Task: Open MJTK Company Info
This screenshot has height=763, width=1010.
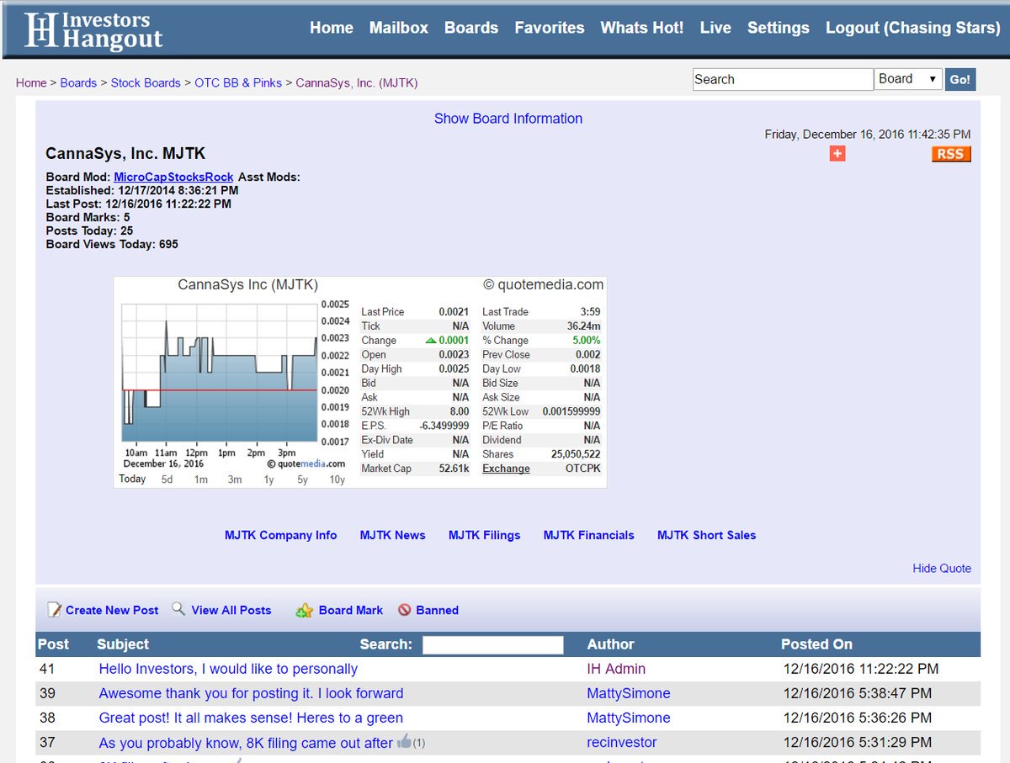Action: 280,535
